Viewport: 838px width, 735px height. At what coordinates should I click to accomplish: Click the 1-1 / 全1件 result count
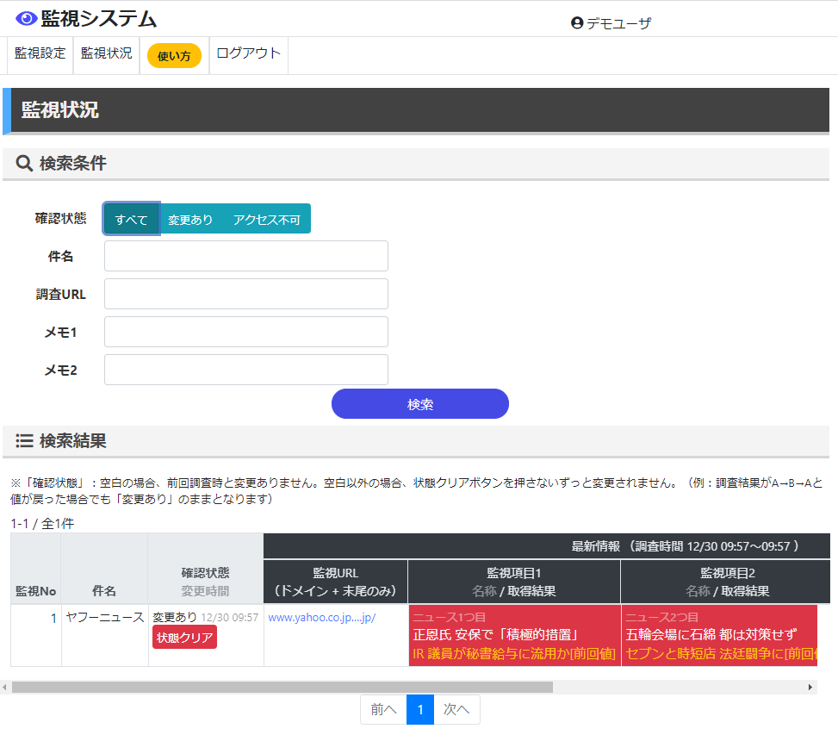(x=42, y=524)
